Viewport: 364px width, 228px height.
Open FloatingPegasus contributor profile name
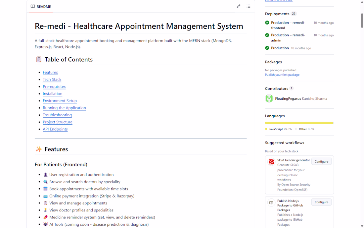point(288,98)
